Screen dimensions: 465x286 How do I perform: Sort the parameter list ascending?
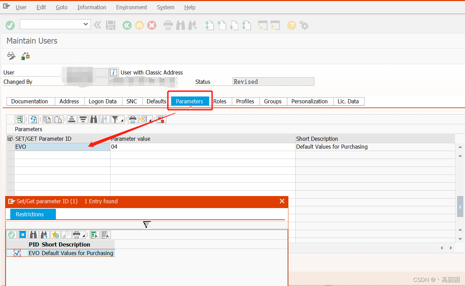click(x=71, y=119)
